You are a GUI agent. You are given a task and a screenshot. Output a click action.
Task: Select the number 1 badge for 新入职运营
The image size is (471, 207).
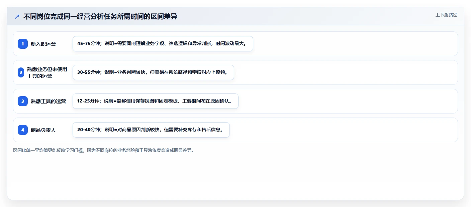pos(23,44)
